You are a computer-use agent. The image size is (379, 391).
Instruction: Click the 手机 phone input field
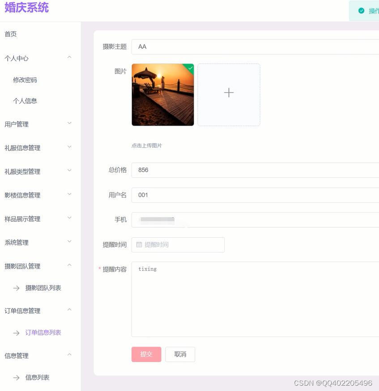(255, 220)
